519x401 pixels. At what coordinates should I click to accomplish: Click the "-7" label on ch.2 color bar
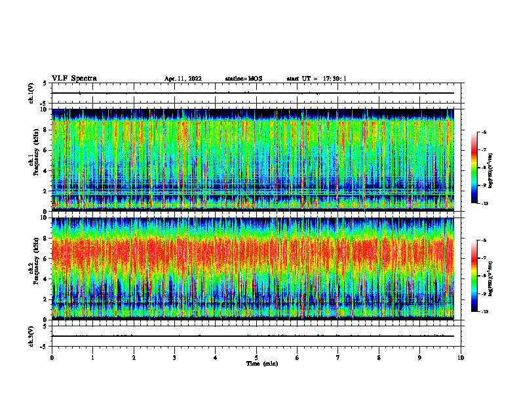(x=483, y=258)
